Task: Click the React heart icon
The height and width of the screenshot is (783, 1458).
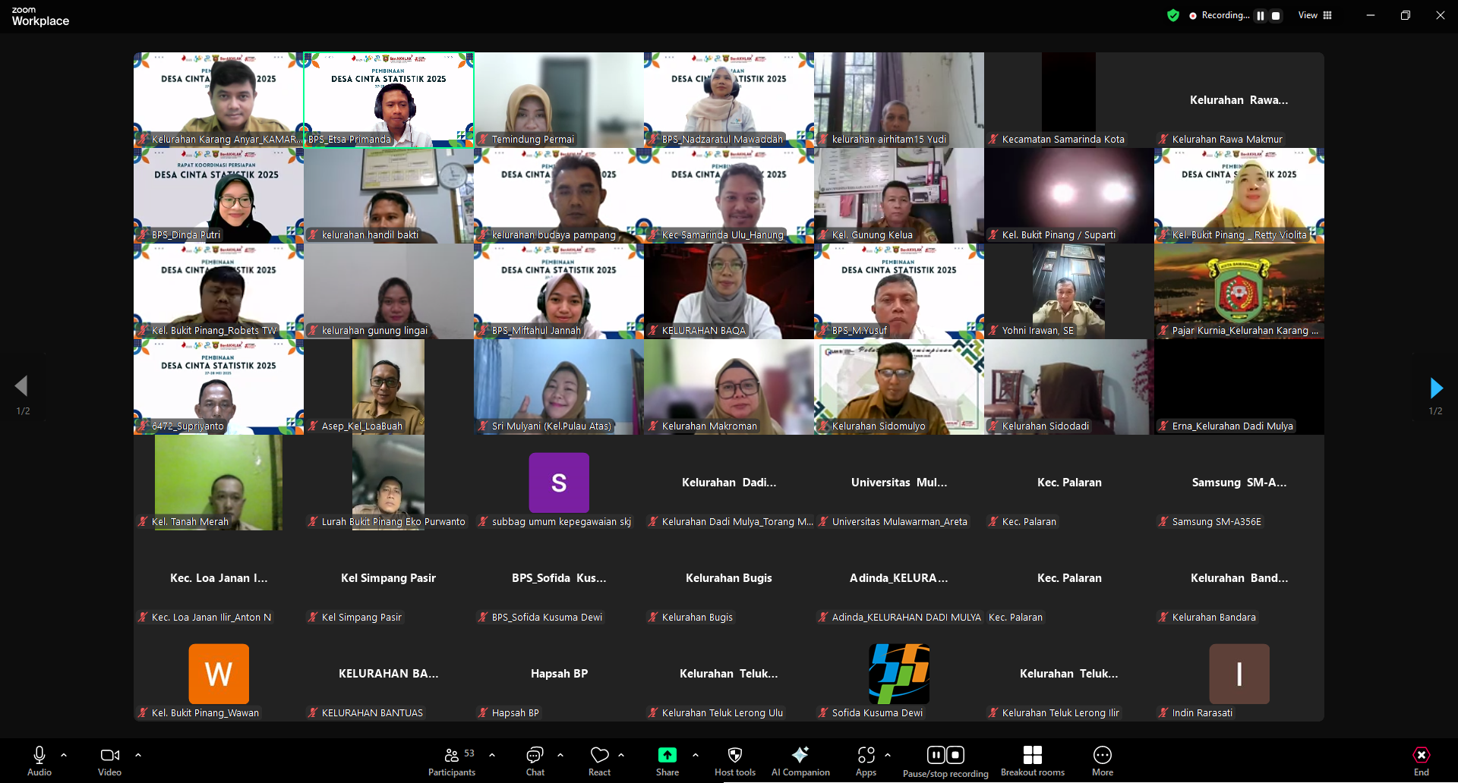Action: click(599, 761)
